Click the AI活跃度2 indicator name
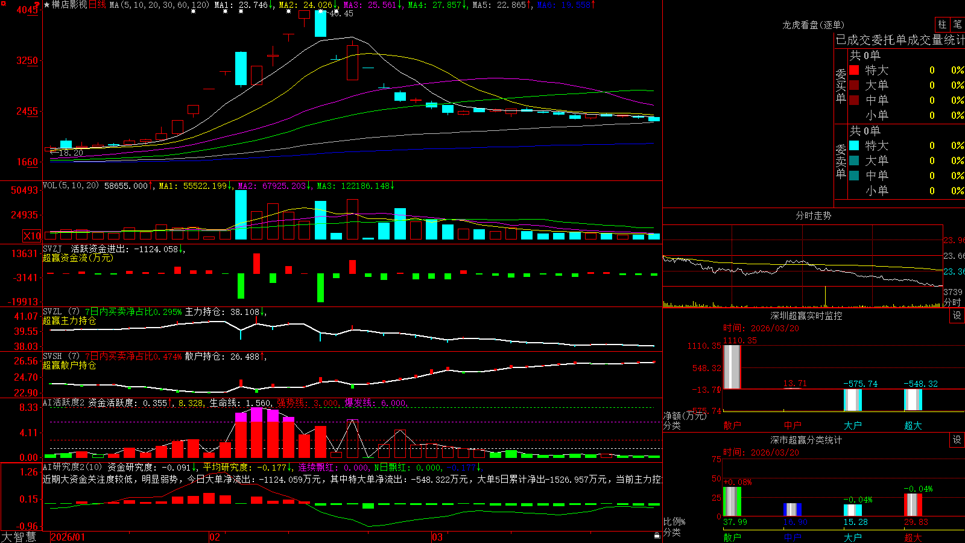The width and height of the screenshot is (965, 543). pyautogui.click(x=64, y=402)
